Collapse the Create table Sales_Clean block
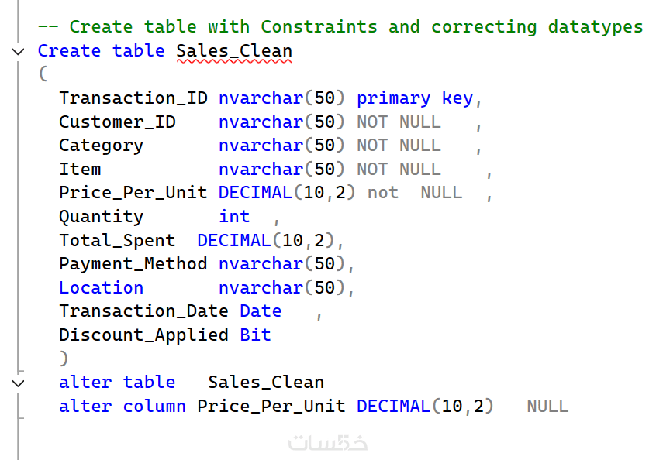 pyautogui.click(x=19, y=51)
